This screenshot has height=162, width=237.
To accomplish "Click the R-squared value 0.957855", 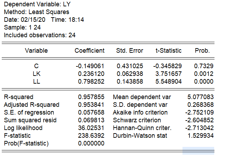I will click(91, 97).
